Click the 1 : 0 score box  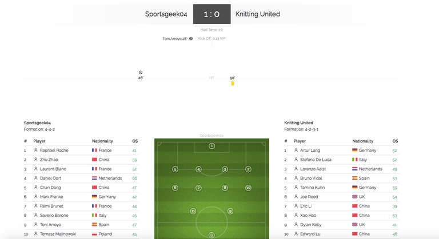coord(212,14)
